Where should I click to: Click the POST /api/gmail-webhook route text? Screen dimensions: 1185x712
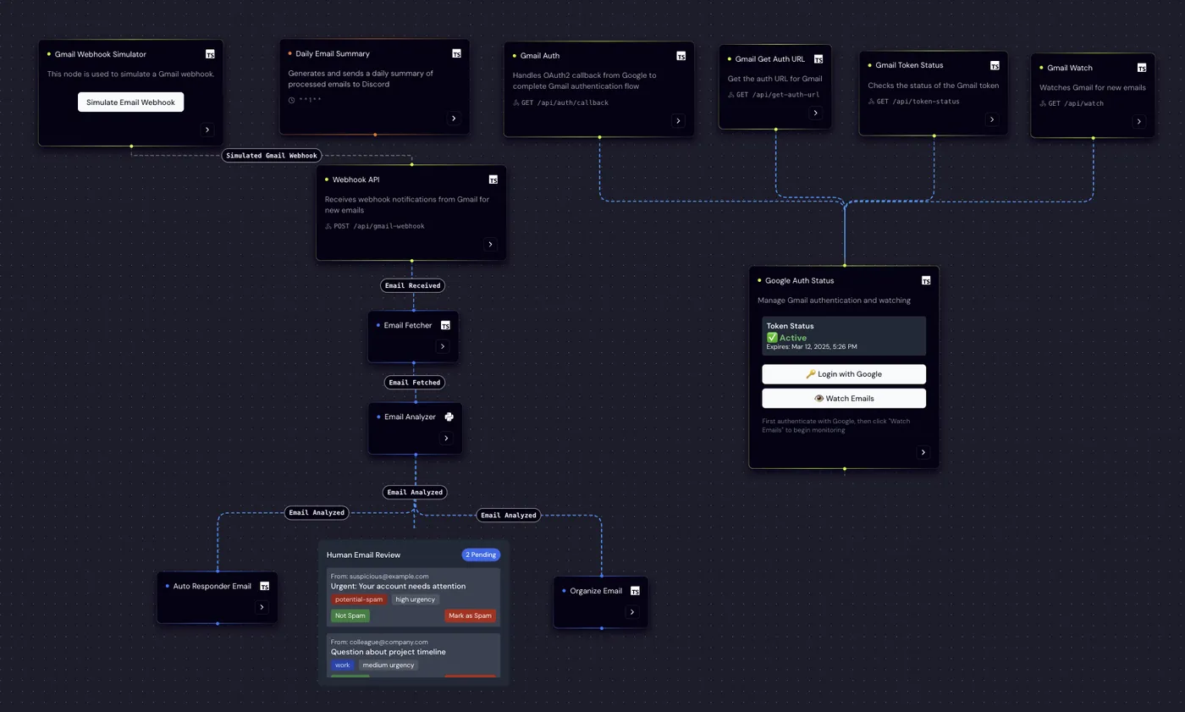tap(379, 226)
